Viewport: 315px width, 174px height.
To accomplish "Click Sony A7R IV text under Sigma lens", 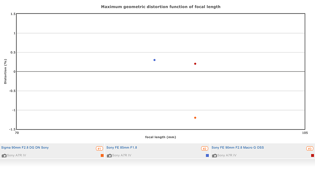I will click(17, 155).
